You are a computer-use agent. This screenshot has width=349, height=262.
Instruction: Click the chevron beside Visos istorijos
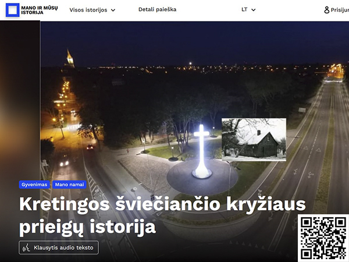pyautogui.click(x=113, y=10)
